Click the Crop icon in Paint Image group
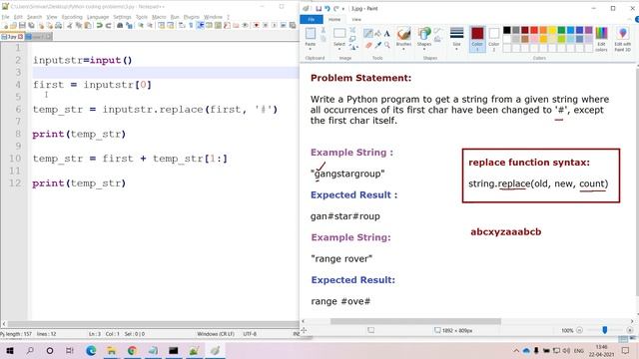Screen dimensions: 639x359 [x=352, y=30]
